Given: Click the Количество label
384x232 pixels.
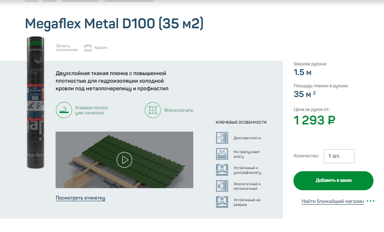Looking at the screenshot, I should tap(306, 156).
